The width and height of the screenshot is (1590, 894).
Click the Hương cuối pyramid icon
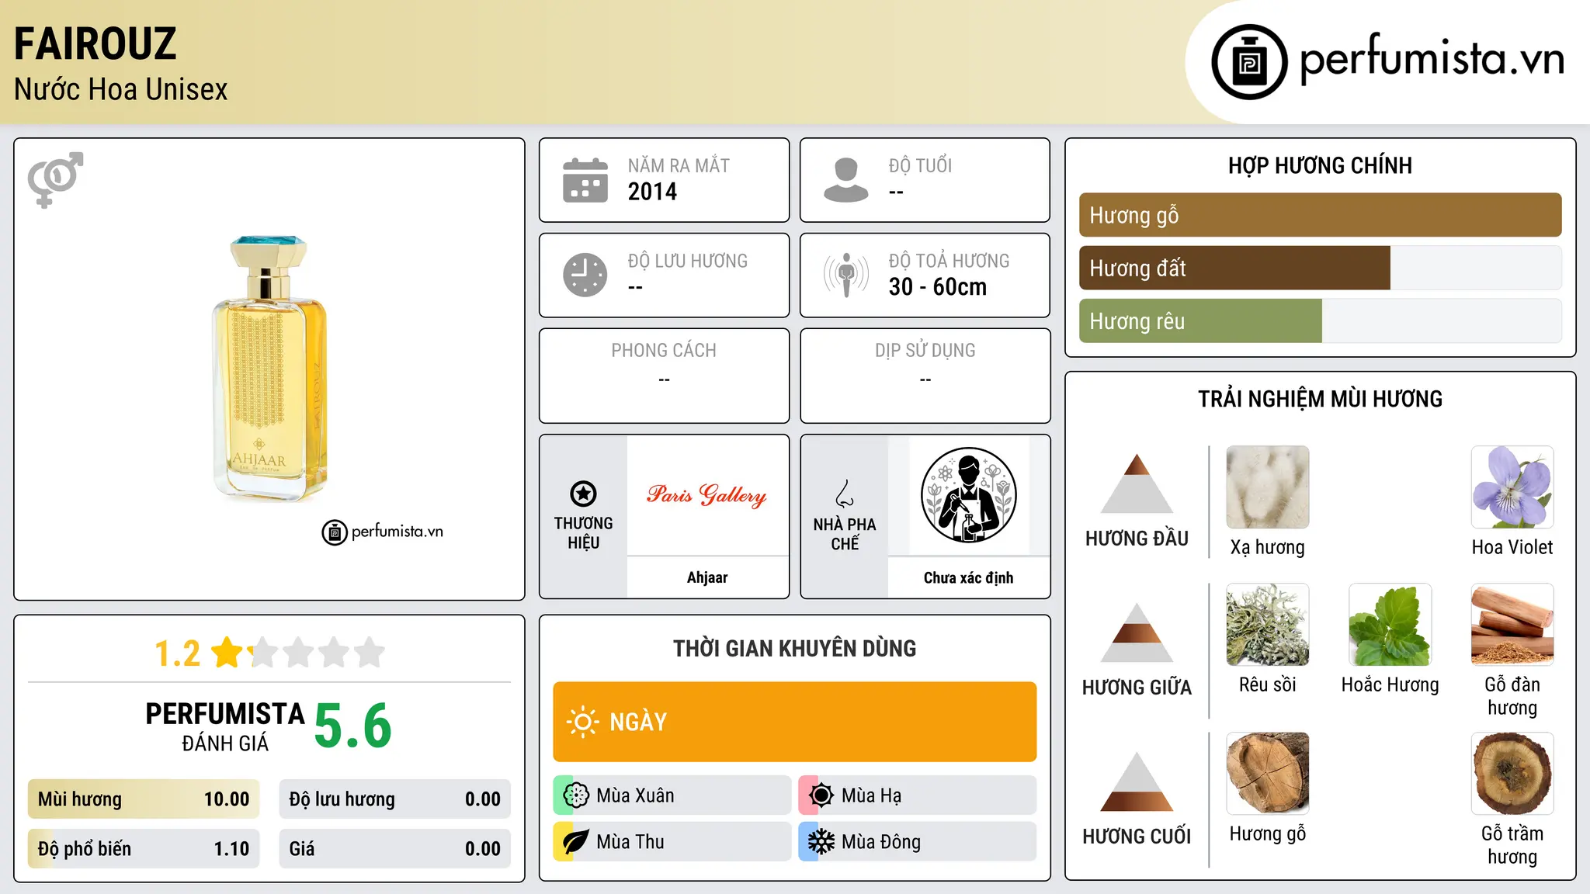click(x=1137, y=781)
